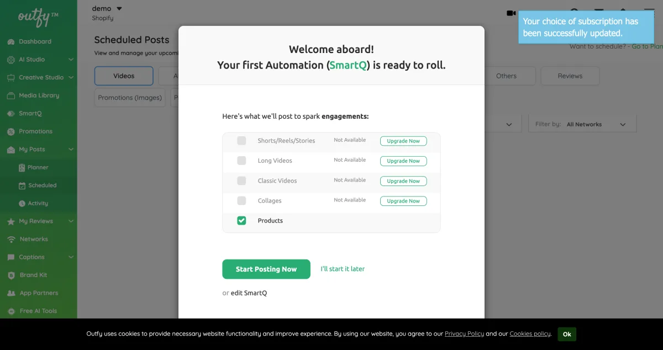Viewport: 663px width, 350px height.
Task: Switch to the Reviews tab
Action: [x=570, y=76]
